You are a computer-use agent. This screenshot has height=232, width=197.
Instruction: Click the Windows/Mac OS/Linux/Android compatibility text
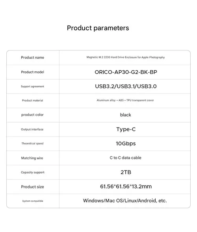click(x=125, y=200)
